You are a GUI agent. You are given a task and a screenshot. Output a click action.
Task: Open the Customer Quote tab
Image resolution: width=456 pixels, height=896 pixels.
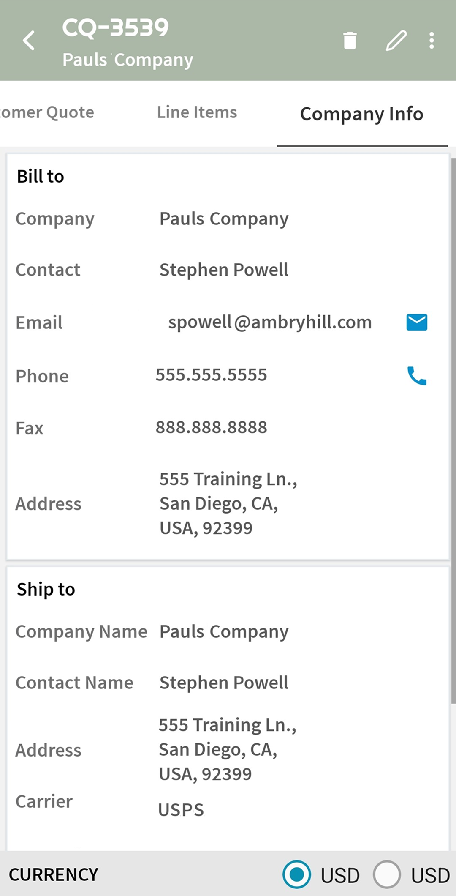coord(46,112)
